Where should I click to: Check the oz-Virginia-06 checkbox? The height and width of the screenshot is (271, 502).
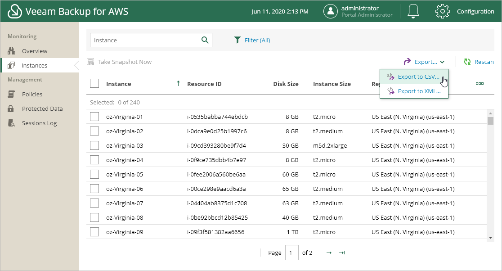(94, 189)
